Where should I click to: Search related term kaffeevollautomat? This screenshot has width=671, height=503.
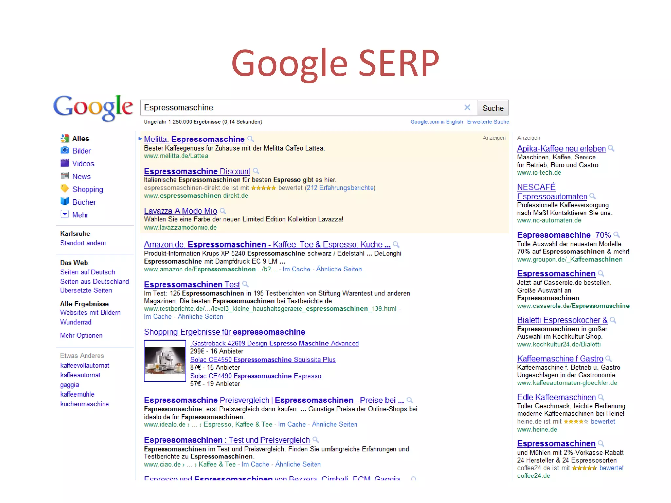(x=85, y=365)
